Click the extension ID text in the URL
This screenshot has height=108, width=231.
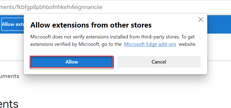point(60,7)
